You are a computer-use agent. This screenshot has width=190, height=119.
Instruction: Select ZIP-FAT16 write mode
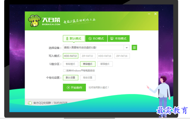pyautogui.click(x=122, y=56)
